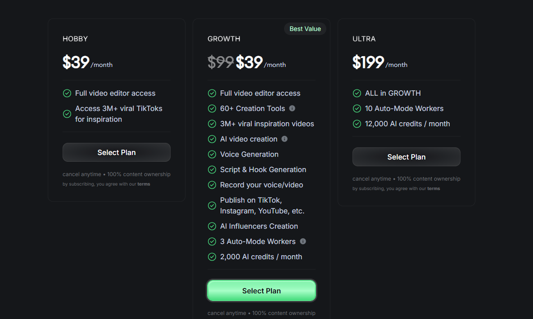The image size is (533, 319).
Task: Click checkmark next to 12,000 AI credits
Action: pos(357,124)
